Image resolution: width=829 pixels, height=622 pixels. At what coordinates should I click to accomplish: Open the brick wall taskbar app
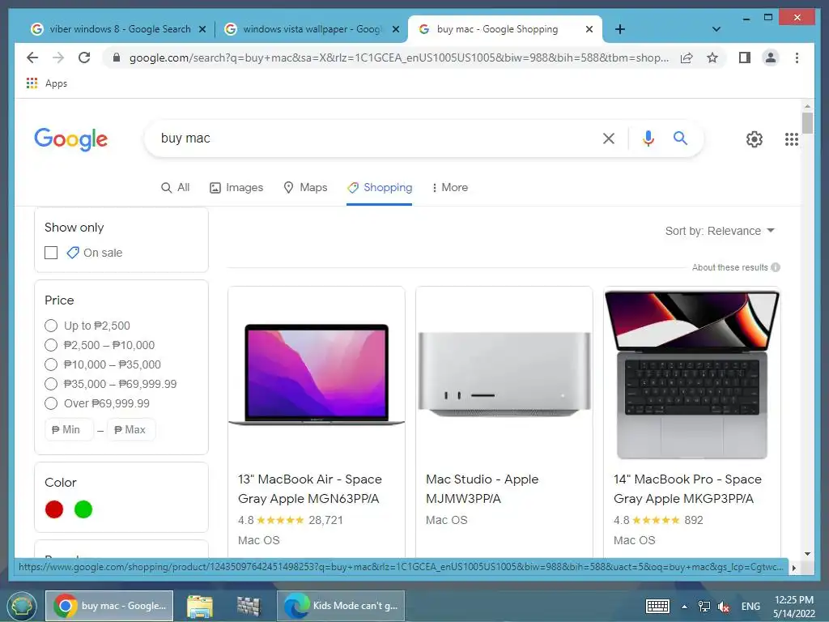[x=249, y=606]
